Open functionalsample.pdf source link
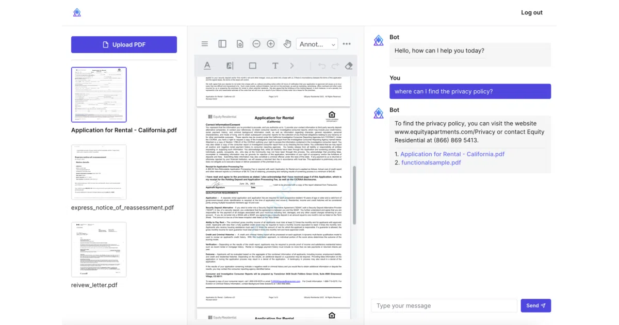 431,163
